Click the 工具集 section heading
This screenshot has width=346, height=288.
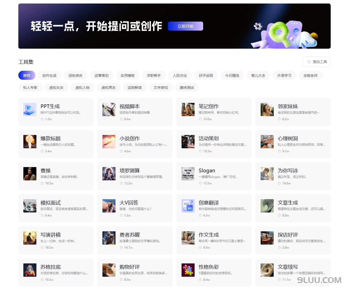point(26,62)
